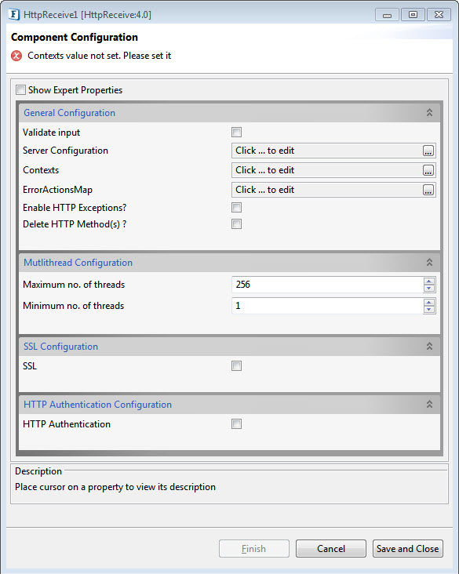Click the Fiorano application icon in title bar
The image size is (459, 574).
(14, 14)
